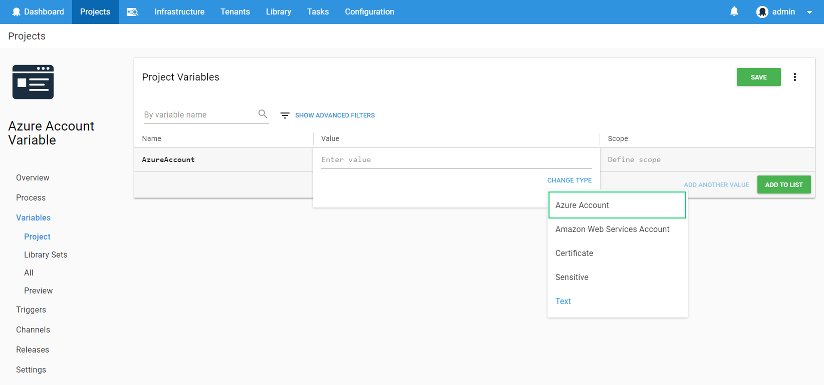Open Triggers in the sidebar
The width and height of the screenshot is (824, 385).
(x=31, y=310)
